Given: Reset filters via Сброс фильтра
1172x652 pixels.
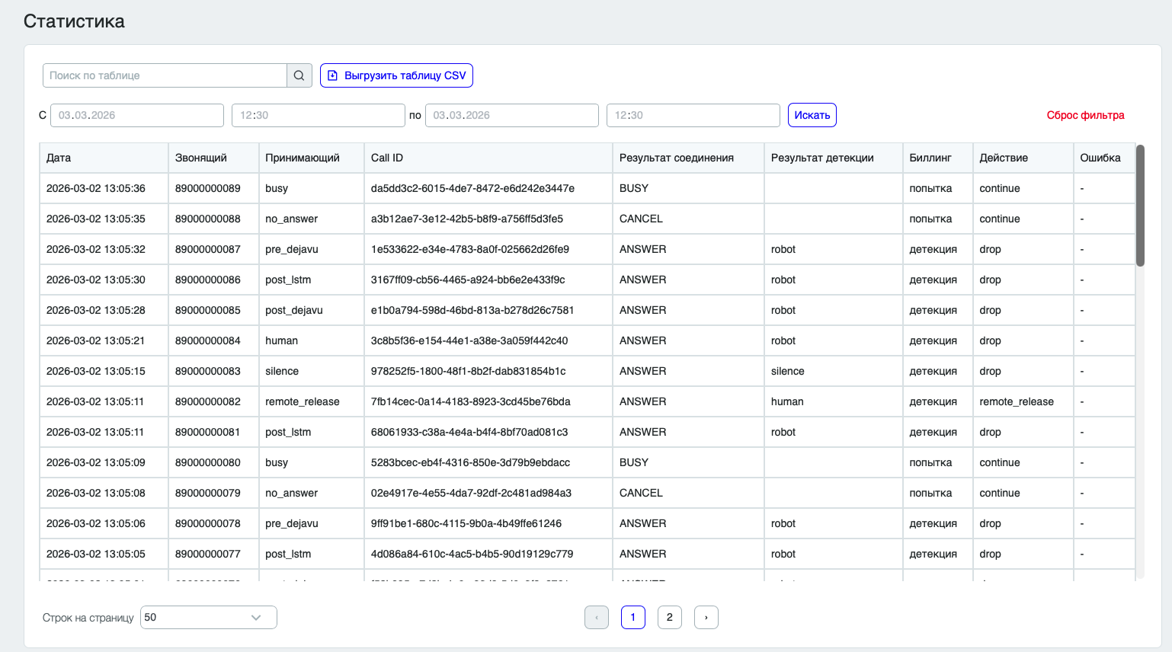Looking at the screenshot, I should click(1085, 115).
